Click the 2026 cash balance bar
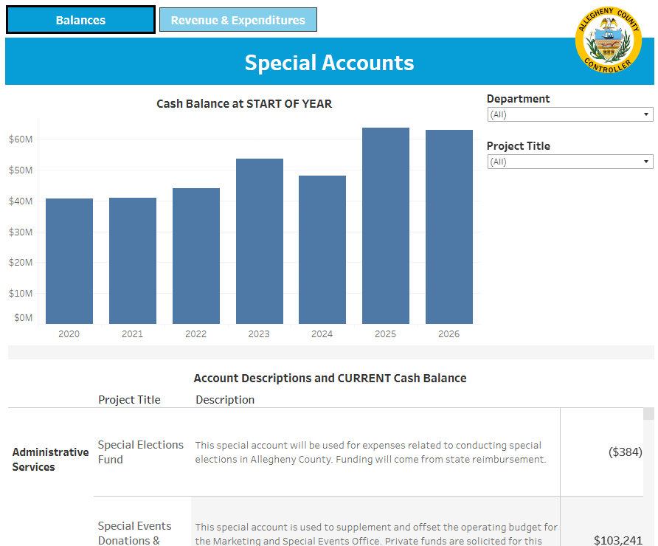 [x=449, y=227]
